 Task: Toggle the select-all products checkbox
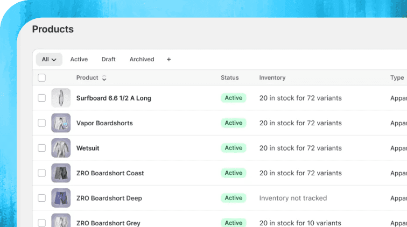pos(42,78)
